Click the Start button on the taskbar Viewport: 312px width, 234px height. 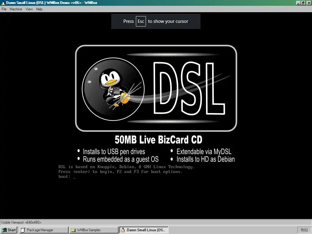tap(9, 230)
